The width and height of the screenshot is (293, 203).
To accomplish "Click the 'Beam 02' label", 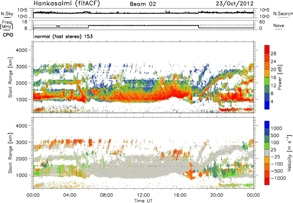I will click(143, 4).
